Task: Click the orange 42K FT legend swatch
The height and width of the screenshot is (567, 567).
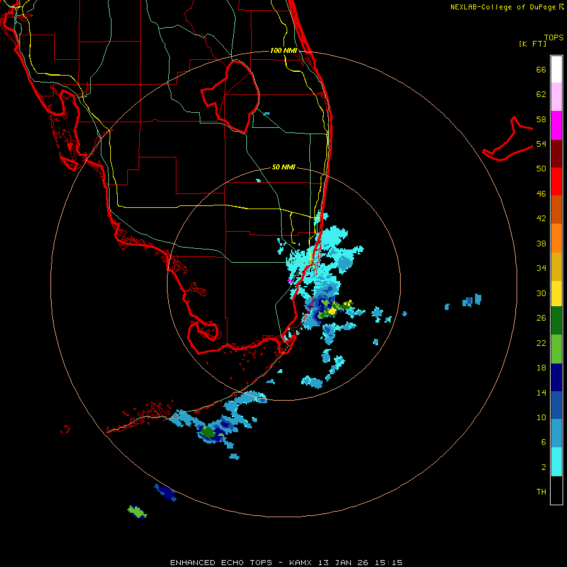Action: point(556,238)
